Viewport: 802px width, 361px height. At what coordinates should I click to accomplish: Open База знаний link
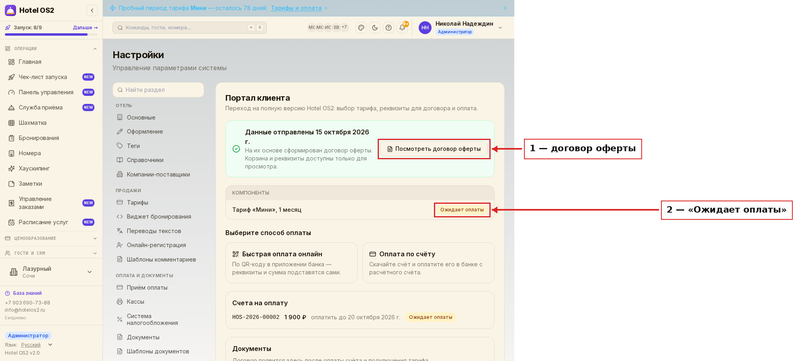tap(27, 293)
